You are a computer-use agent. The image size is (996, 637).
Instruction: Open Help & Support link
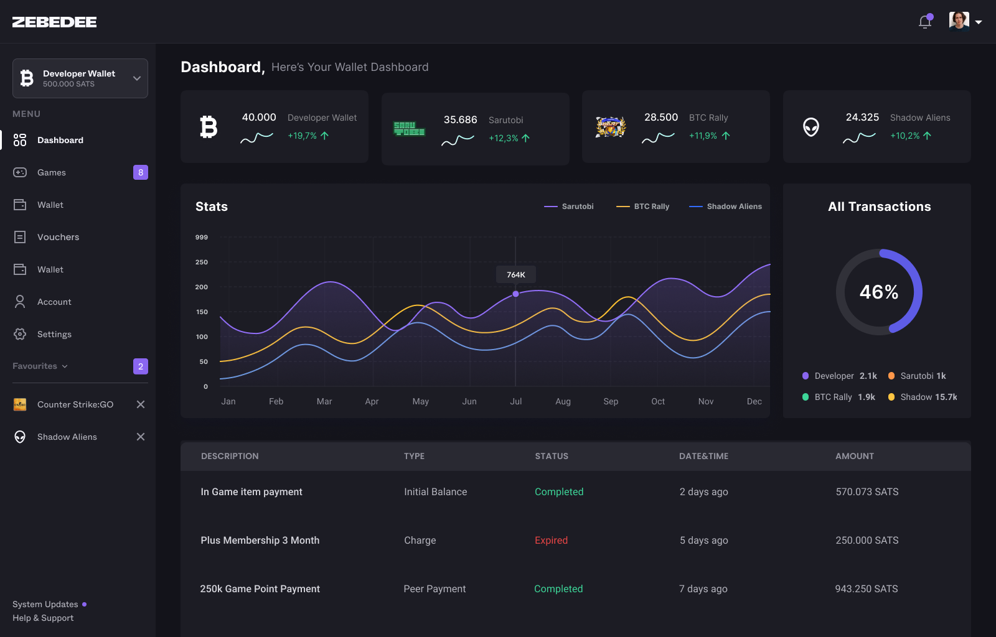pos(43,618)
